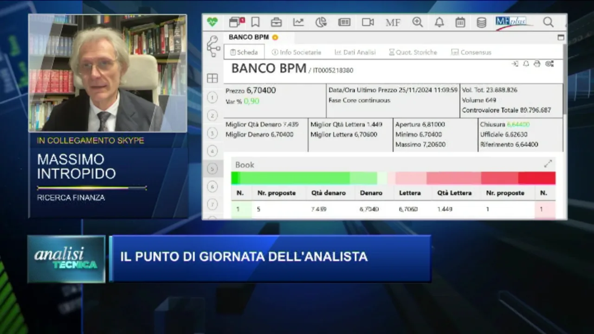Click the Controvalore Totale 89.796.687 text
Viewport: 594px width, 334px height.
point(506,110)
